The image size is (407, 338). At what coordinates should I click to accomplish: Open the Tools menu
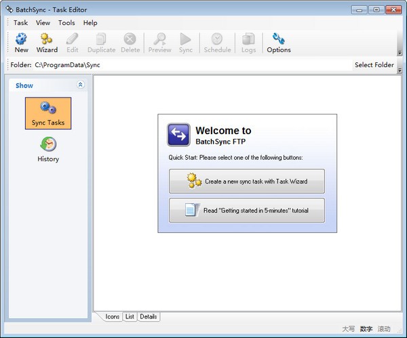click(x=66, y=23)
